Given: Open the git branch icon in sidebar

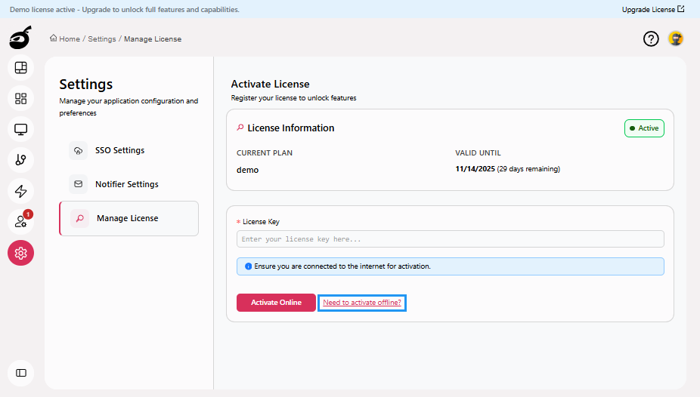Looking at the screenshot, I should tap(21, 160).
